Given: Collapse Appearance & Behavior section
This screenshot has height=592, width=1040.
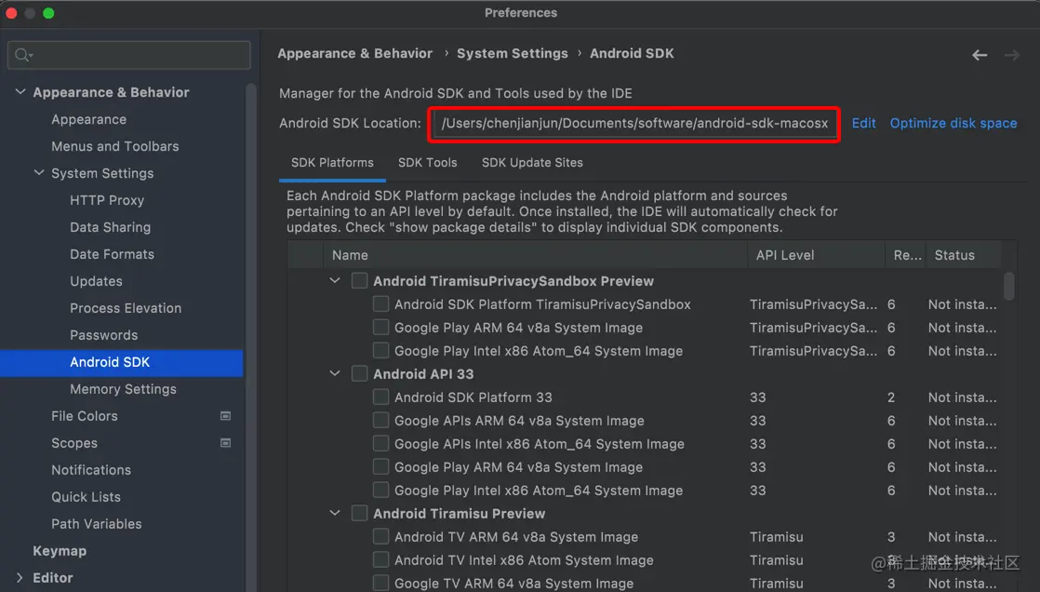Looking at the screenshot, I should (20, 91).
